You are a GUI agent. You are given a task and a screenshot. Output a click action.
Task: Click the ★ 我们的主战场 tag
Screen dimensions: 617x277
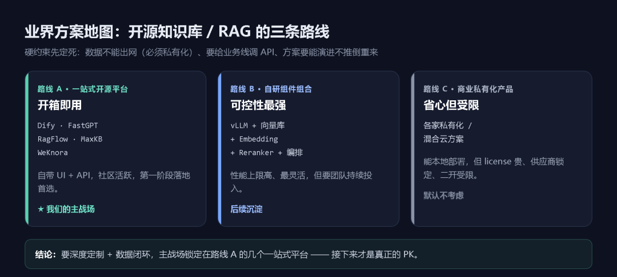pyautogui.click(x=66, y=209)
